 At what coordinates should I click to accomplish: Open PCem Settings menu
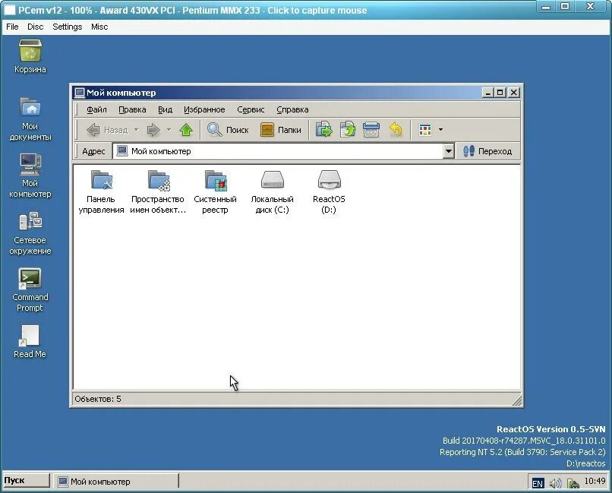[x=68, y=27]
